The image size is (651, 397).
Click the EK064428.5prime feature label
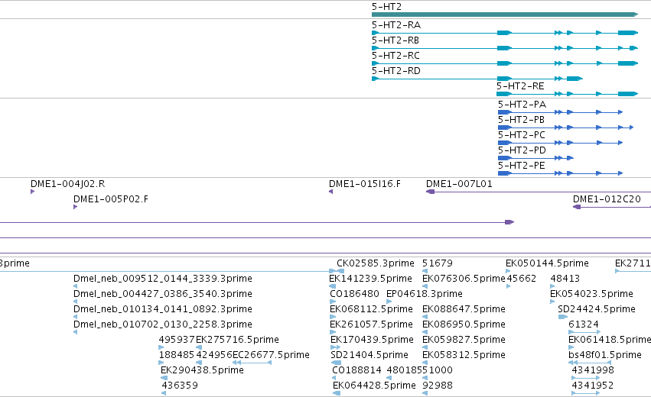[x=374, y=386]
